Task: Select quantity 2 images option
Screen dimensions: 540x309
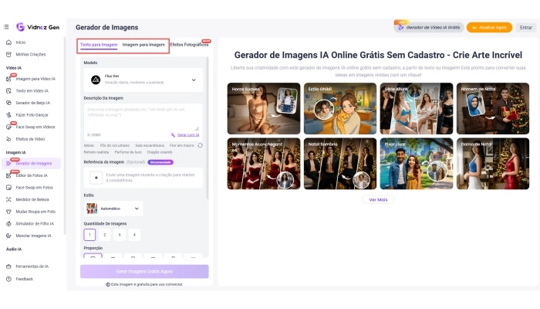Action: click(x=105, y=235)
